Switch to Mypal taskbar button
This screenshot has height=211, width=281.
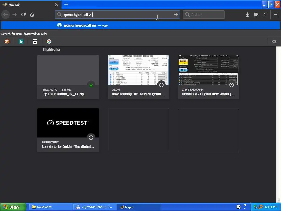pyautogui.click(x=139, y=207)
